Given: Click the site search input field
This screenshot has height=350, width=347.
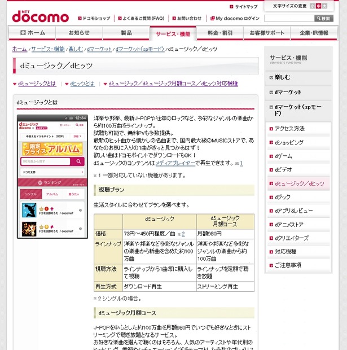Looking at the screenshot, I should point(289,18).
